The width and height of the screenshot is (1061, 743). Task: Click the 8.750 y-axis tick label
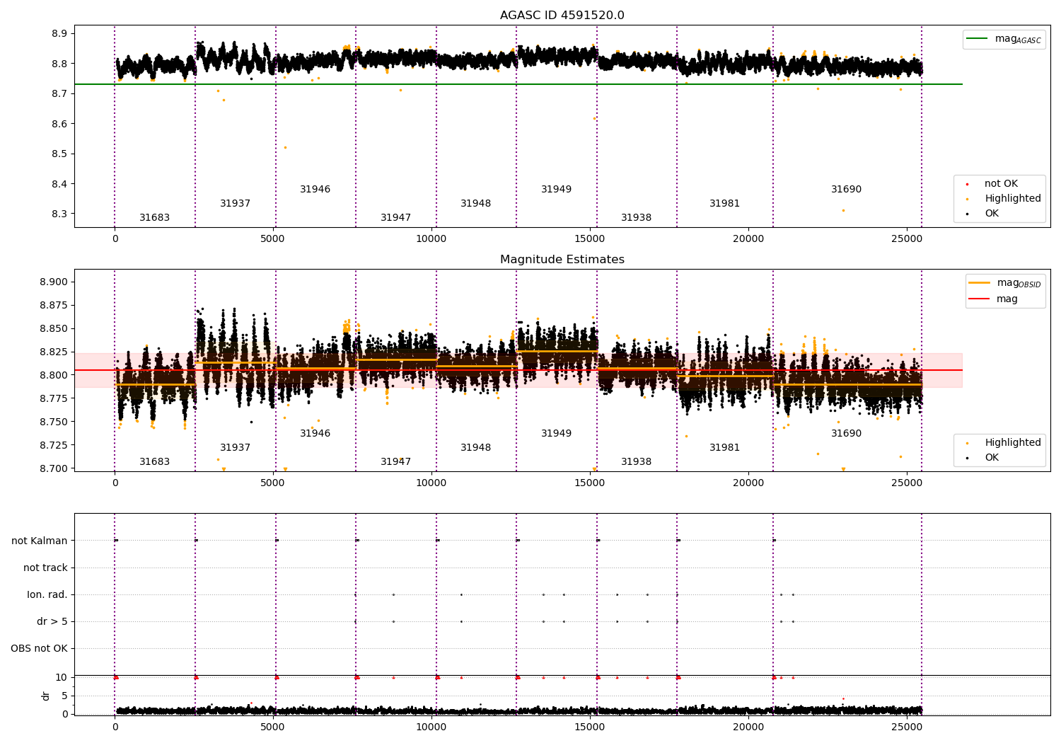tap(53, 422)
